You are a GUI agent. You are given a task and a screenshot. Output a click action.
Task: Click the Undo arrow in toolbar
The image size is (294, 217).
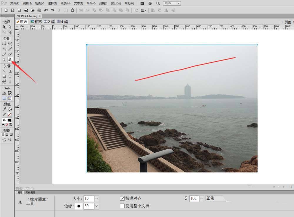point(46,10)
